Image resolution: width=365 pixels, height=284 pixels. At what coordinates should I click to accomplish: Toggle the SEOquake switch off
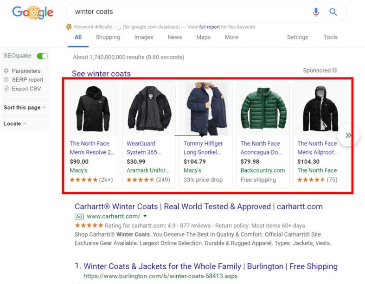pyautogui.click(x=42, y=56)
